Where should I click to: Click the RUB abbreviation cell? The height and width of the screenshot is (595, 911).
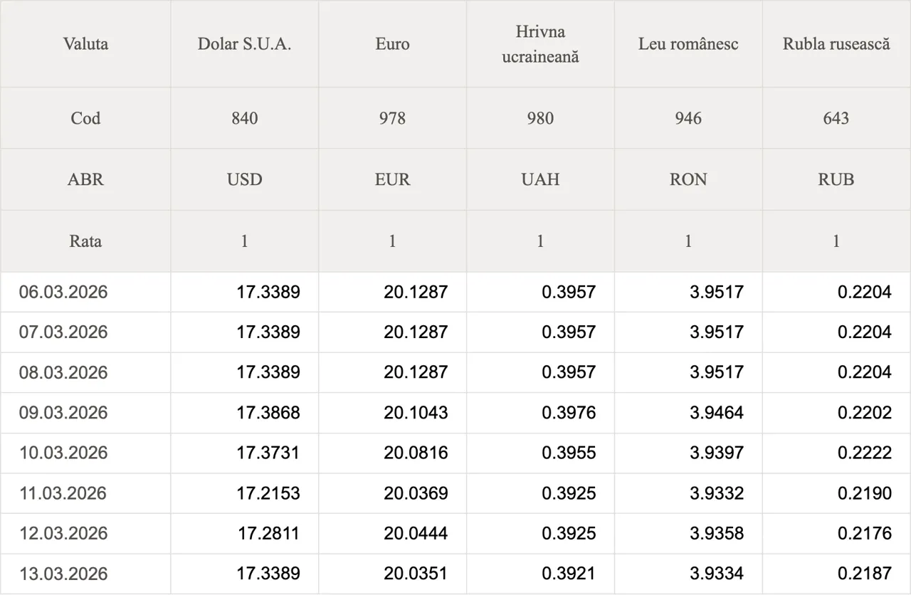click(836, 179)
